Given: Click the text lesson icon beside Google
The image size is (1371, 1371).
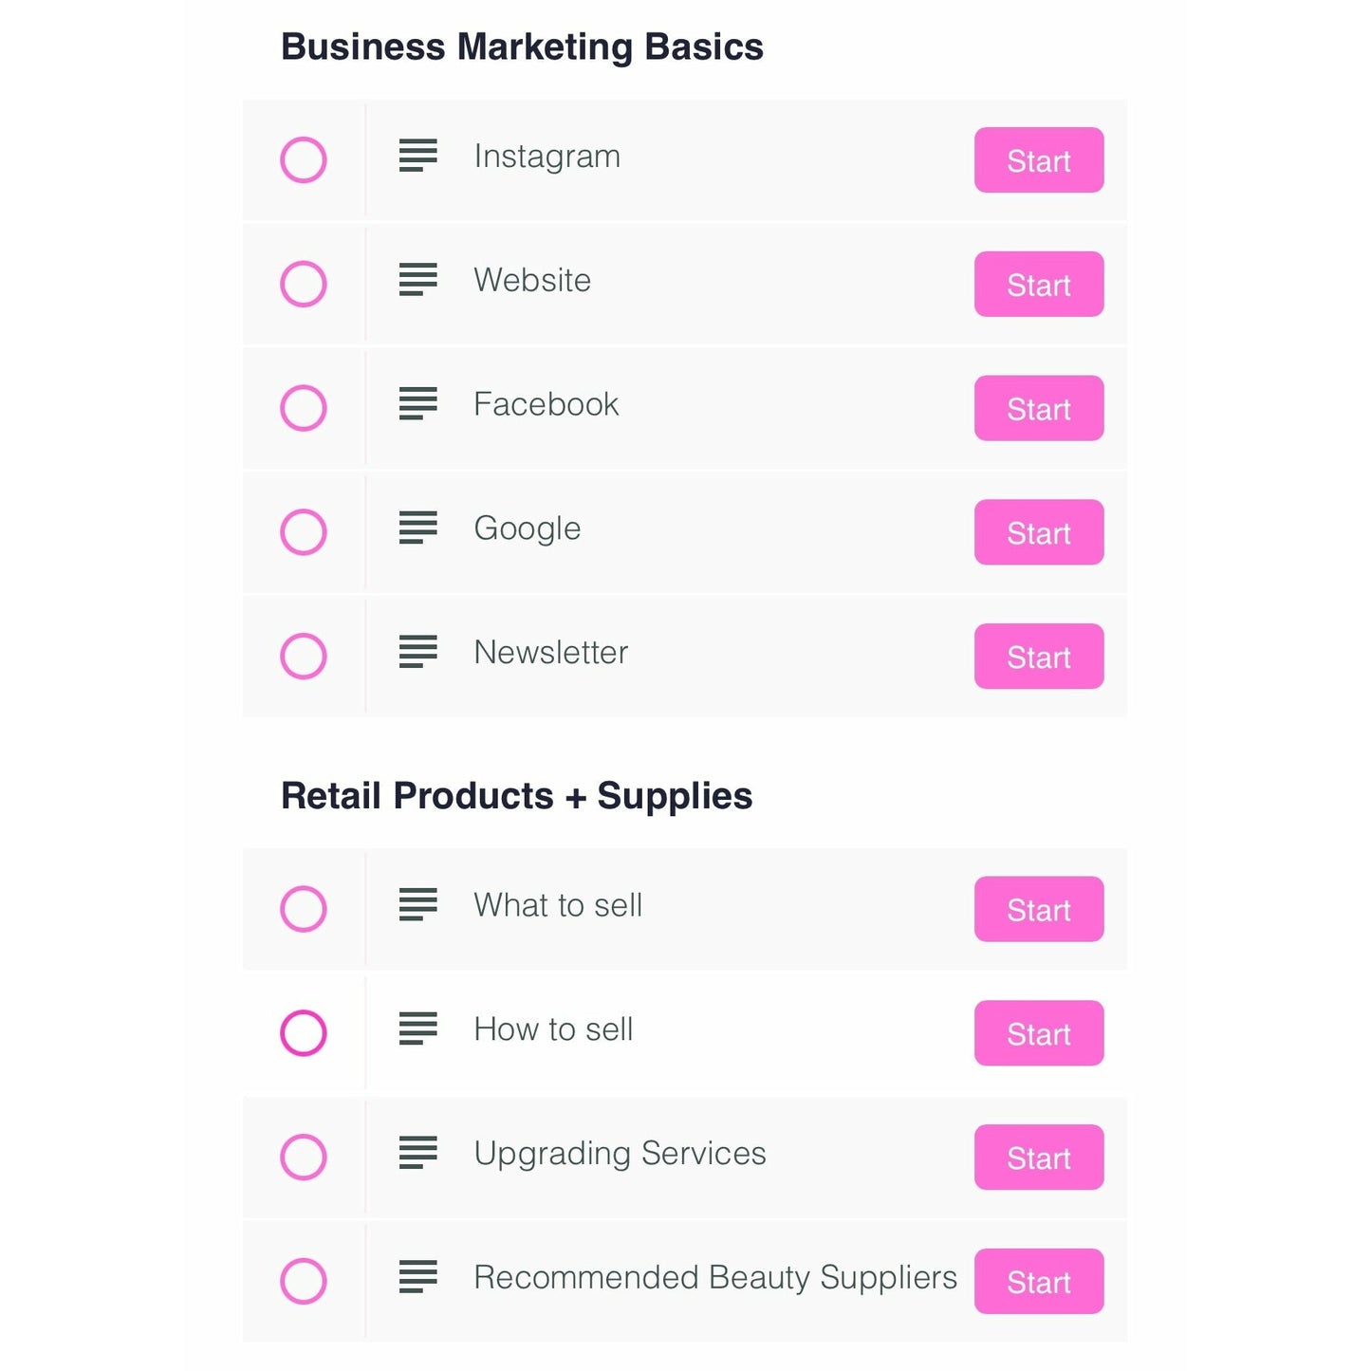Looking at the screenshot, I should point(417,528).
